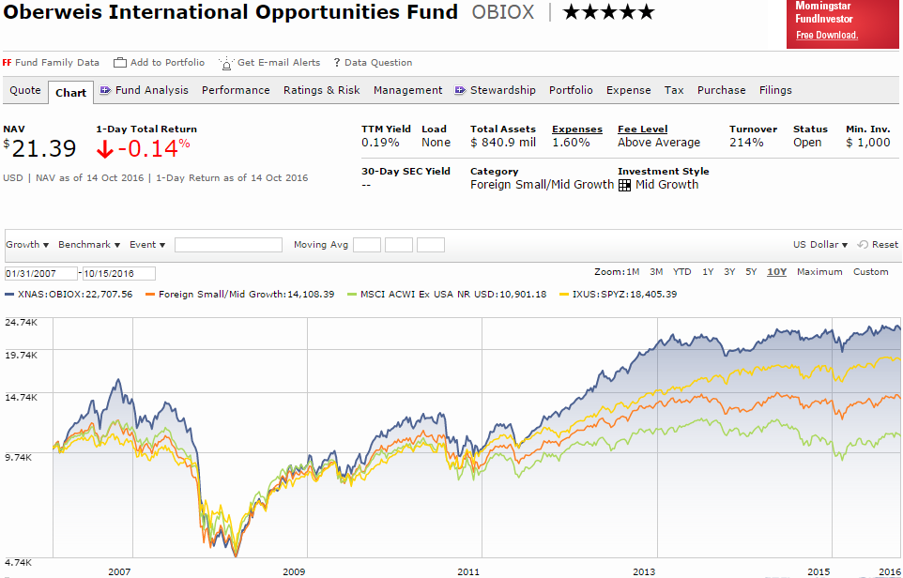Click the Data Question link

click(378, 63)
